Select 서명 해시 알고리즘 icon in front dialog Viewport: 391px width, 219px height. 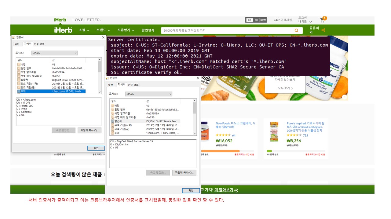[x=112, y=117]
